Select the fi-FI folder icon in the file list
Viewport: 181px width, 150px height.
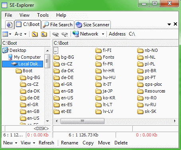point(98,51)
